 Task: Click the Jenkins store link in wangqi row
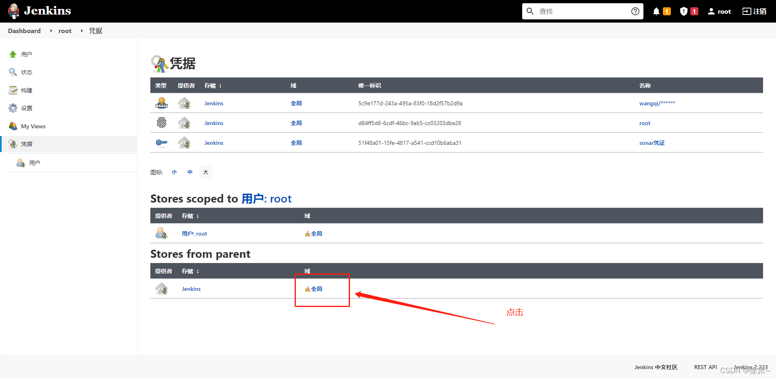(214, 103)
